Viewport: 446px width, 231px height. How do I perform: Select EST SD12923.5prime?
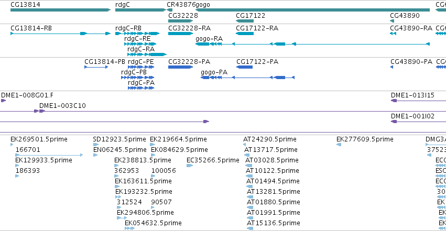[x=95, y=145]
